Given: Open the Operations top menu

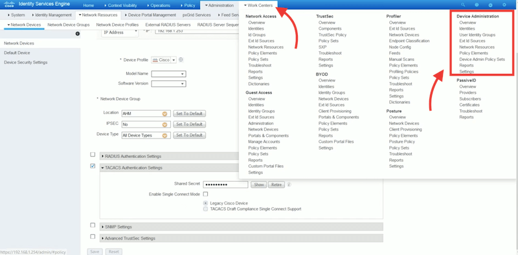Looking at the screenshot, I should (158, 6).
